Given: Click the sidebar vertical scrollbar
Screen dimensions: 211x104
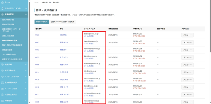Looking at the screenshot, I should tap(29, 39).
